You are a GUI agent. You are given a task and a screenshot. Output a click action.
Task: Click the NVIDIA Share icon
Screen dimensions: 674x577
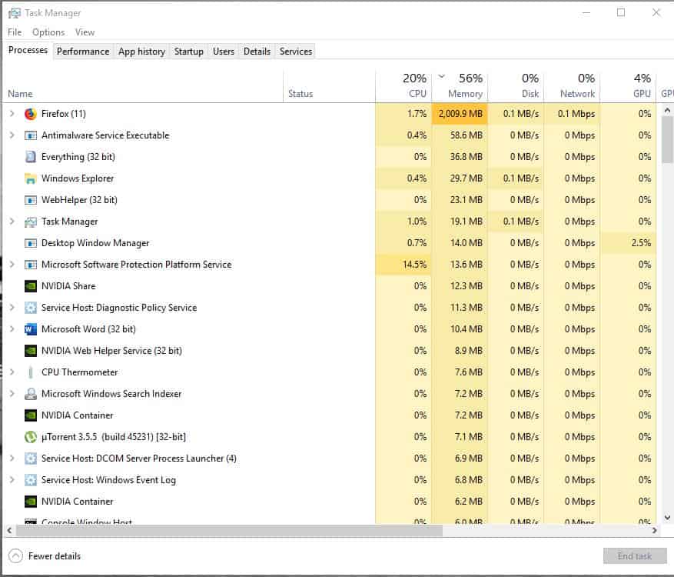[31, 286]
